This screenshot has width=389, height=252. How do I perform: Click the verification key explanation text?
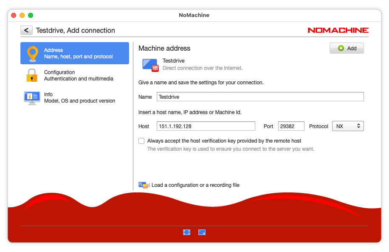coord(231,149)
